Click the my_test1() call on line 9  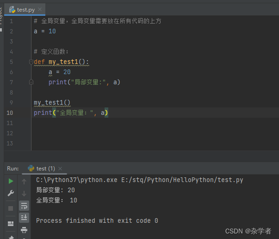click(52, 103)
